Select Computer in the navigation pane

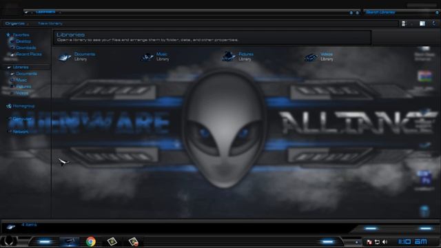coord(22,119)
